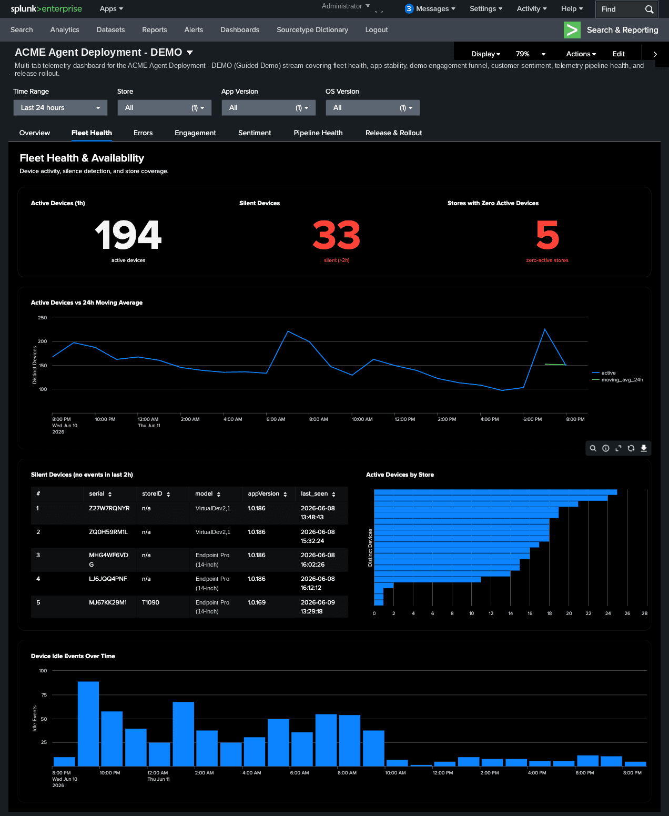Screen dimensions: 669x816
Task: Switch to the Overview tab
Action: pos(35,133)
